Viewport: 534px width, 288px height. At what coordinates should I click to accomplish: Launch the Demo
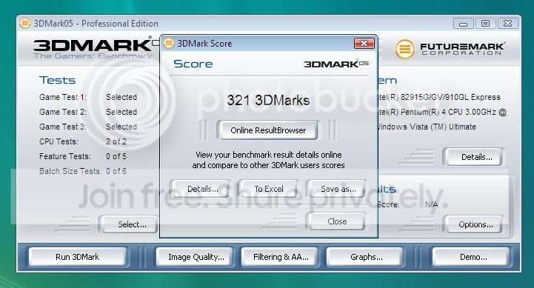pos(471,257)
